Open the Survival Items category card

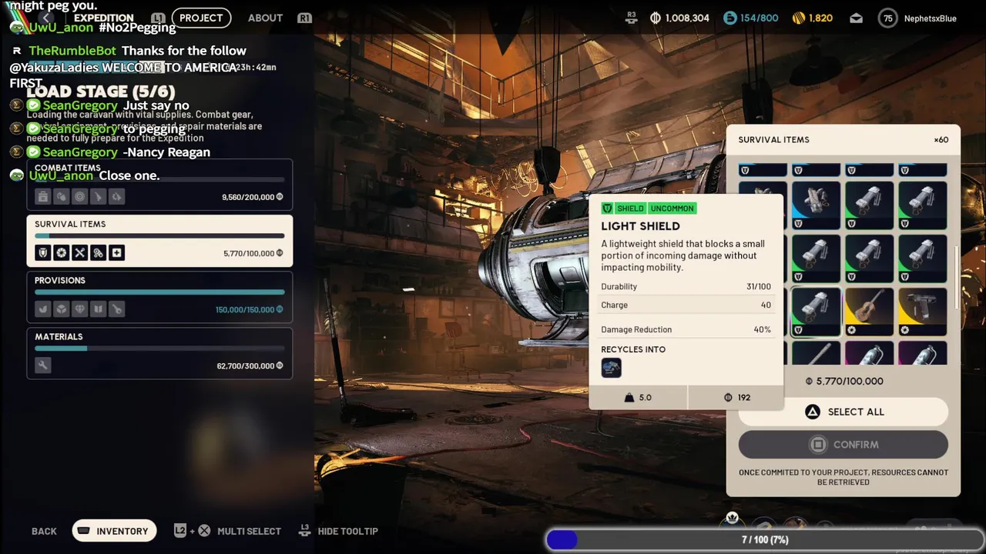[x=159, y=241]
